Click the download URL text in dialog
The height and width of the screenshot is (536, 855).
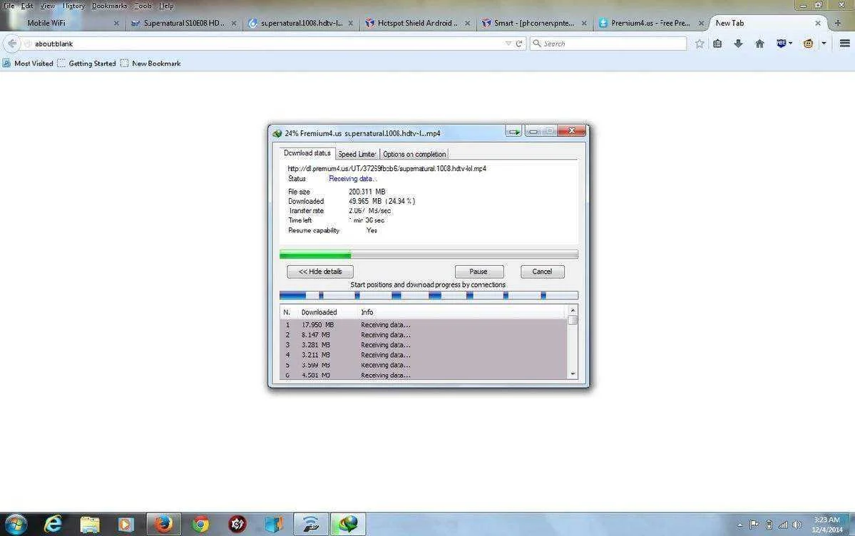[386, 168]
